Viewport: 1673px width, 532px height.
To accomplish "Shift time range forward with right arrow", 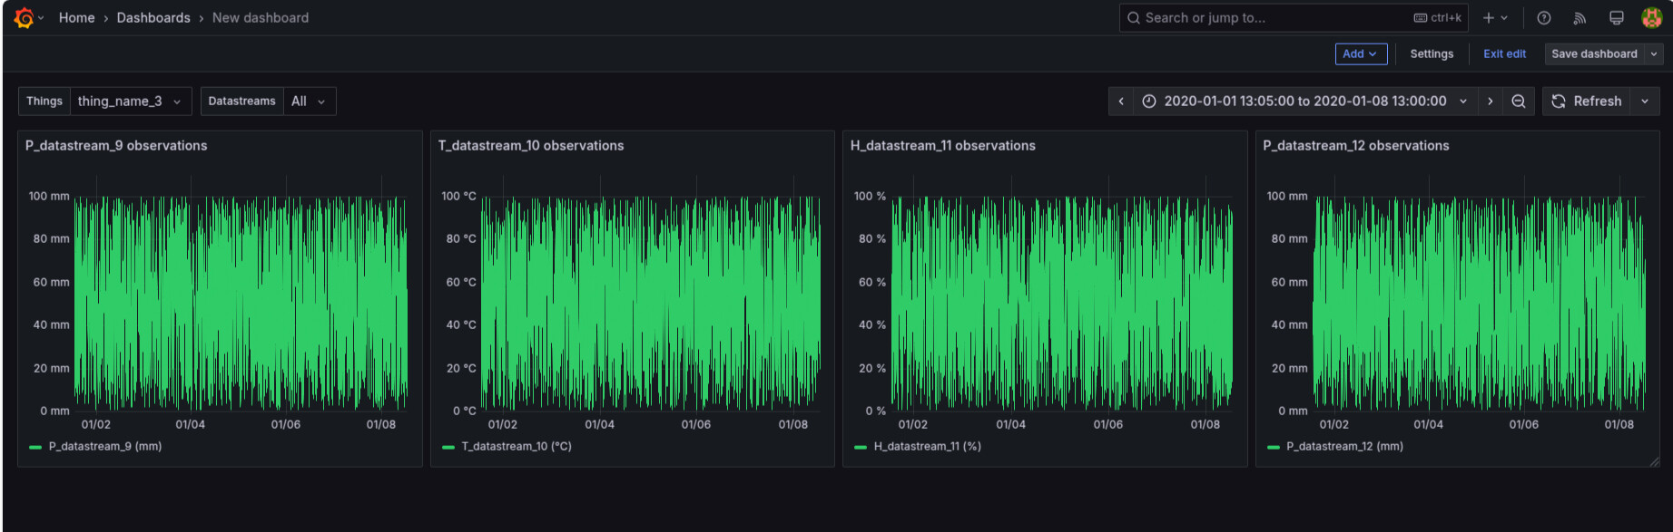I will (1490, 102).
